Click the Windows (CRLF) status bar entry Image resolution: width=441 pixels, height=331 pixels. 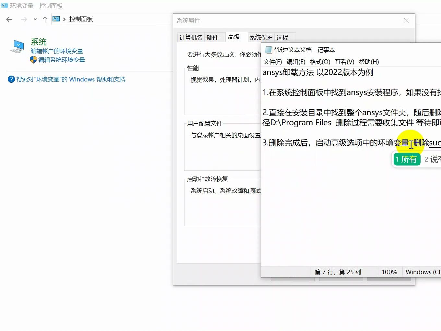click(x=423, y=272)
